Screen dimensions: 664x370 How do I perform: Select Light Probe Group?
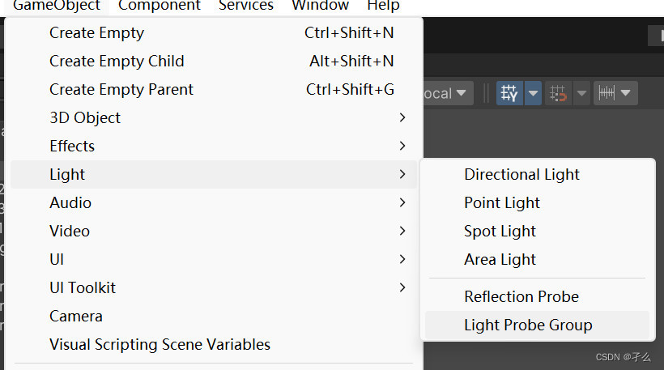528,325
